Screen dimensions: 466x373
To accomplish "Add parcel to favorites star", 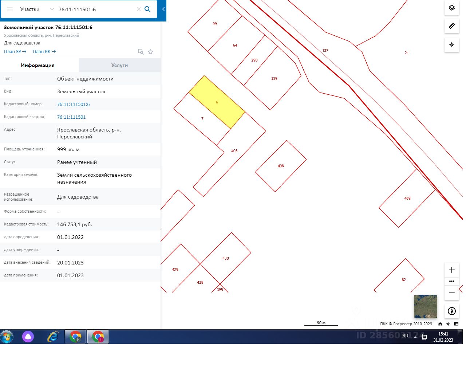I will coord(150,52).
